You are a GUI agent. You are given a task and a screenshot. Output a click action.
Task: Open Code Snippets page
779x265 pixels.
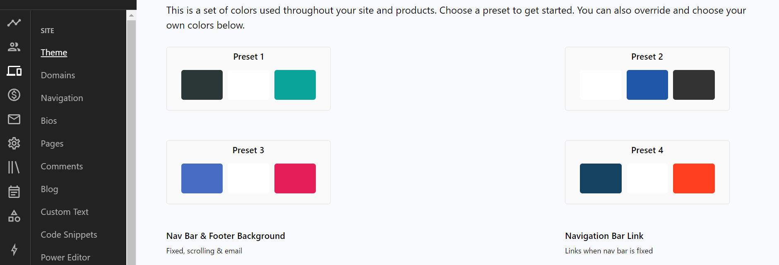pos(69,235)
